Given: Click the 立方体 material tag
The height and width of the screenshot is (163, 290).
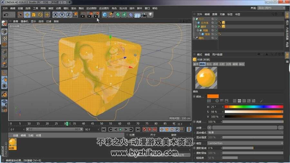Looking at the screenshot, I should (223, 23).
